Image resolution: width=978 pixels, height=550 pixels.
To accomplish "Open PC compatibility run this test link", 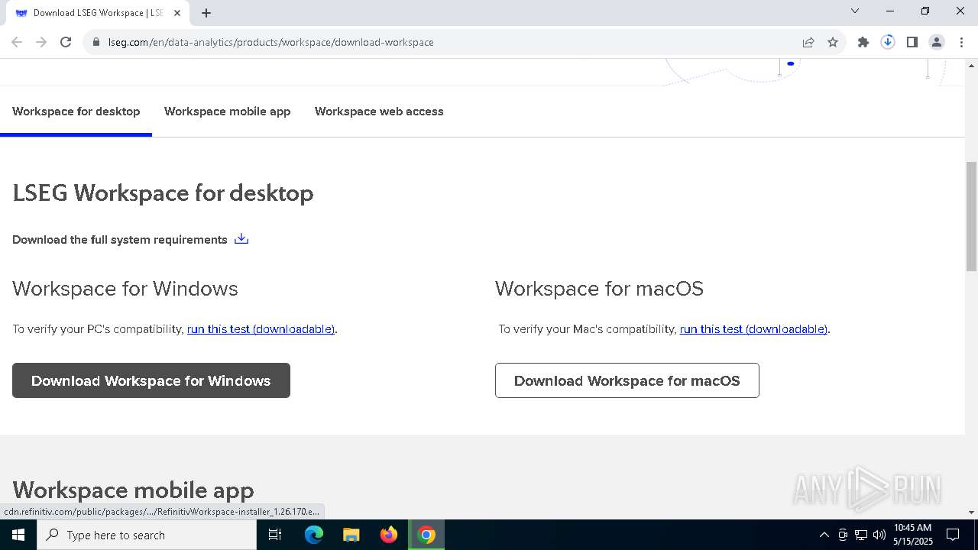I will point(261,329).
